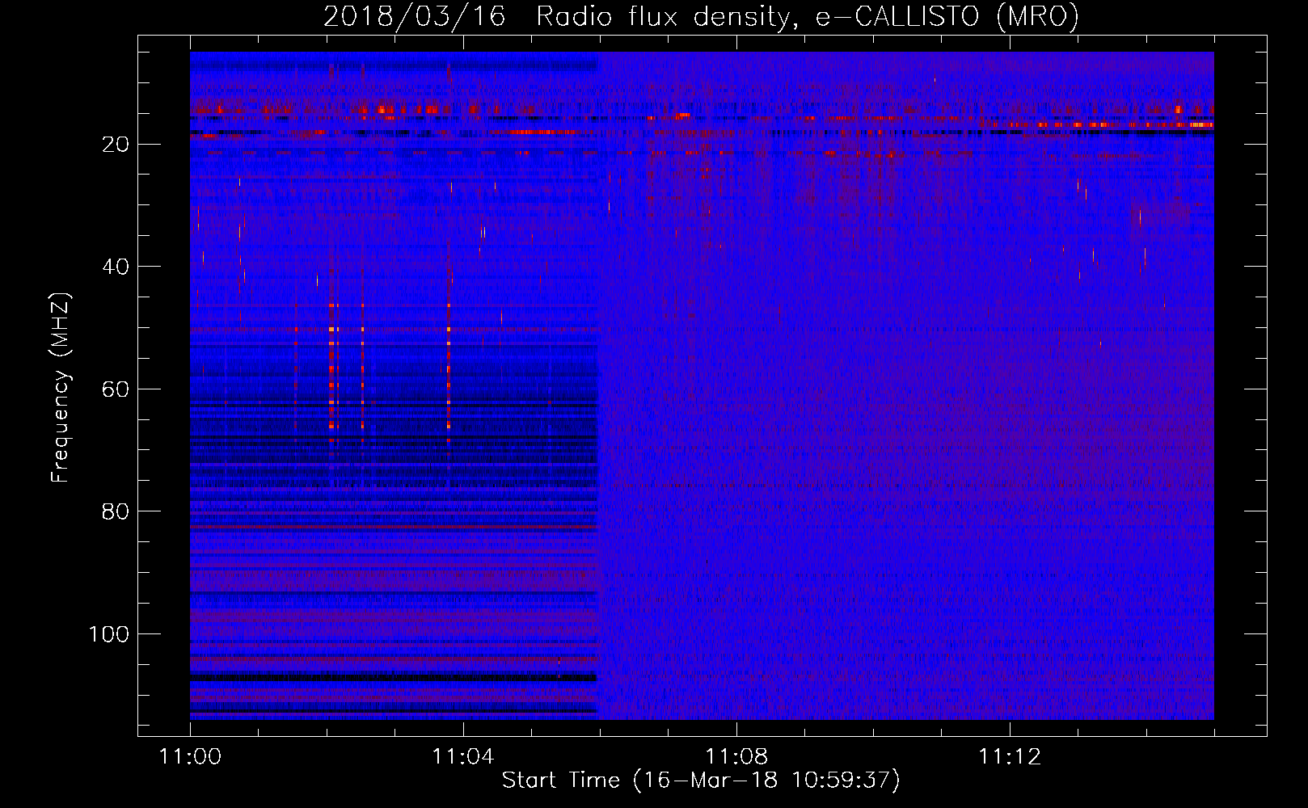Click the 11:00 time axis tick label
The image size is (1308, 808).
tap(190, 757)
